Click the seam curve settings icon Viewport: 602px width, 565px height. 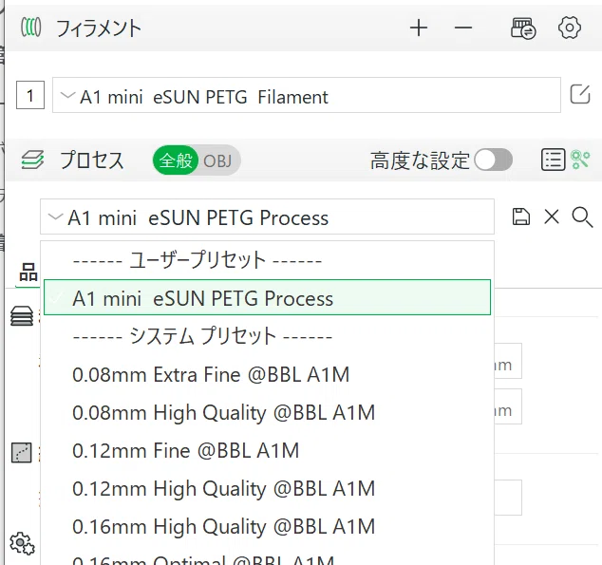pos(22,453)
